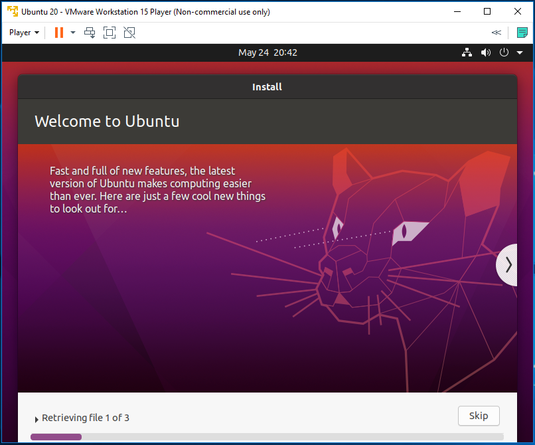
Task: Click the installation progress bar
Action: [x=267, y=437]
